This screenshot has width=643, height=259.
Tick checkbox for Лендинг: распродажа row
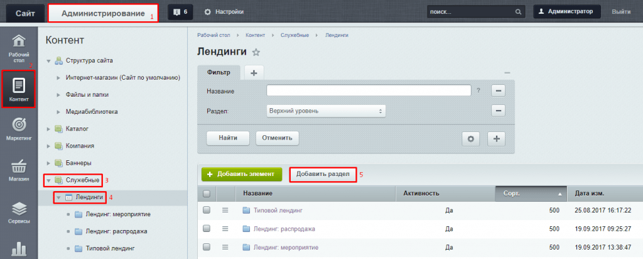click(207, 229)
